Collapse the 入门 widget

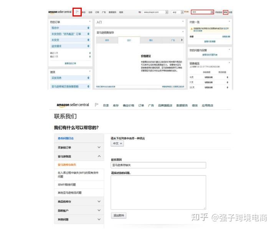pos(183,21)
